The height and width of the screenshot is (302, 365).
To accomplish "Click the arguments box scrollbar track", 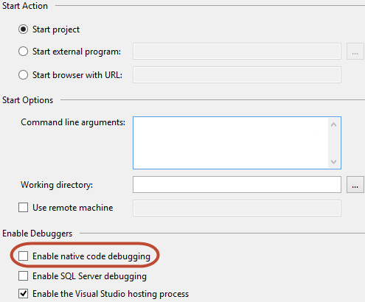I will 333,143.
